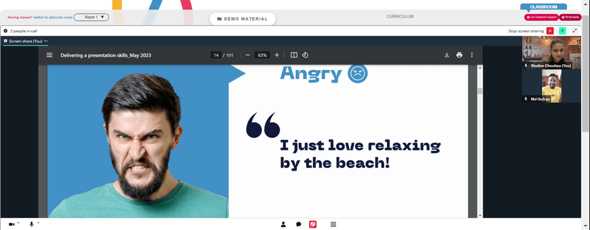This screenshot has height=230, width=590.
Task: Switch to the Curriculum tab
Action: (x=400, y=17)
